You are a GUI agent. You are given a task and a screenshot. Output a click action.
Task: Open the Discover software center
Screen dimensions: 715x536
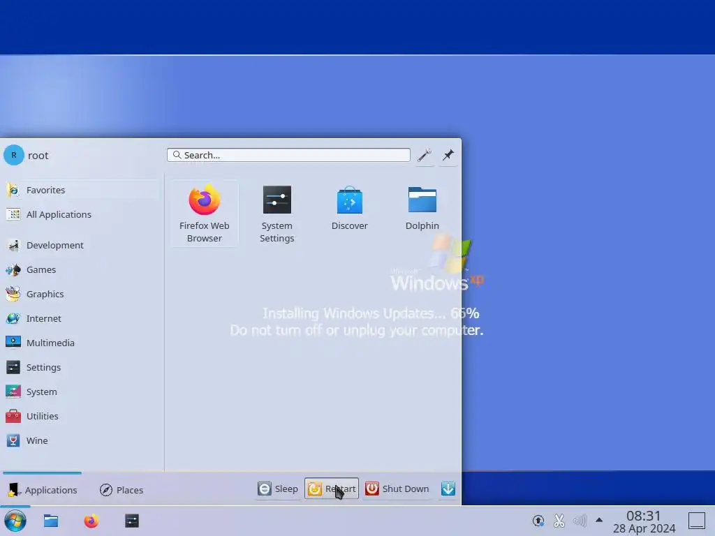(x=349, y=214)
